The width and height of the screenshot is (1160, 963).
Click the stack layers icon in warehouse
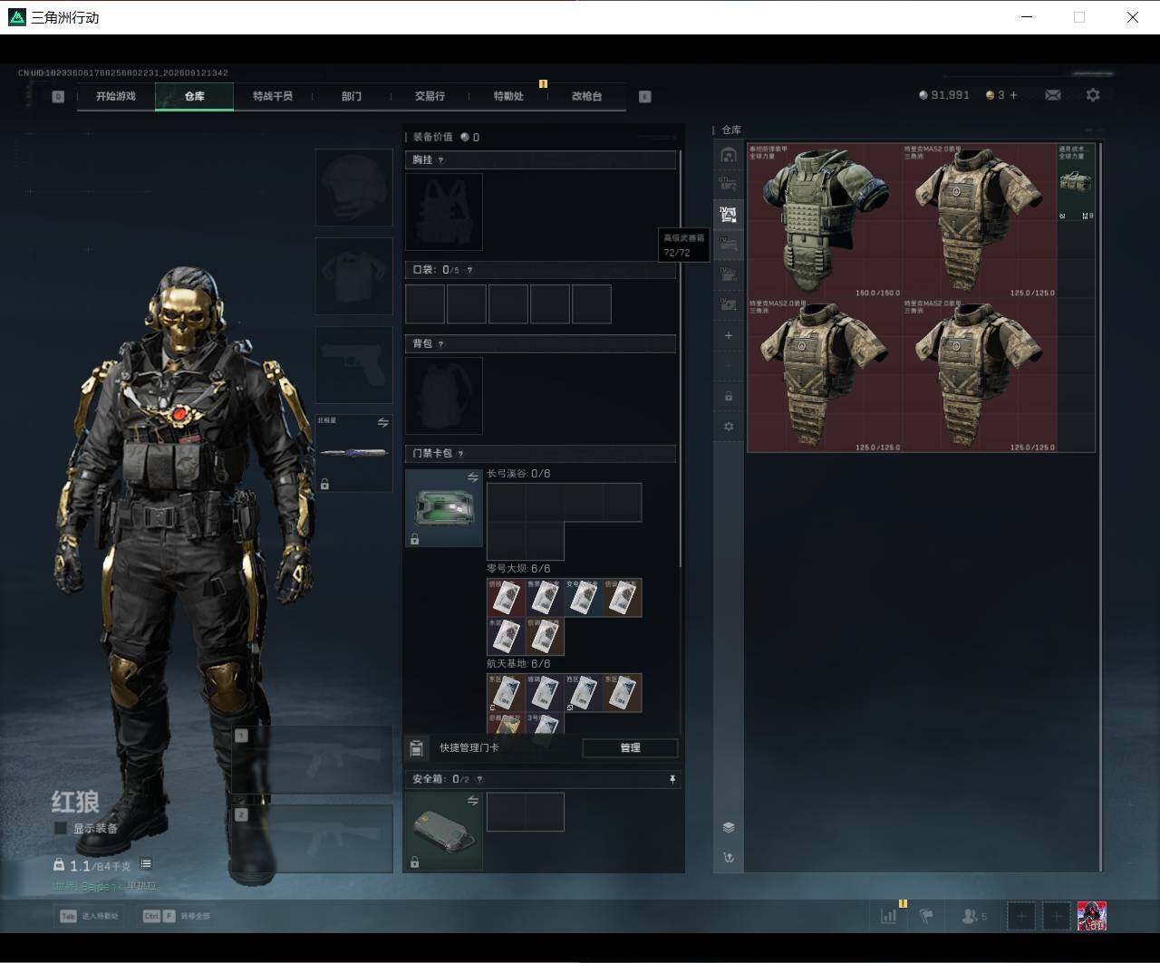pos(729,827)
